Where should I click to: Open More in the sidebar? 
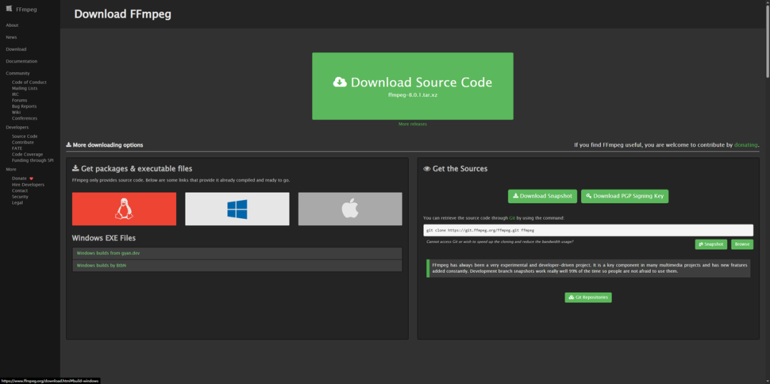[11, 169]
